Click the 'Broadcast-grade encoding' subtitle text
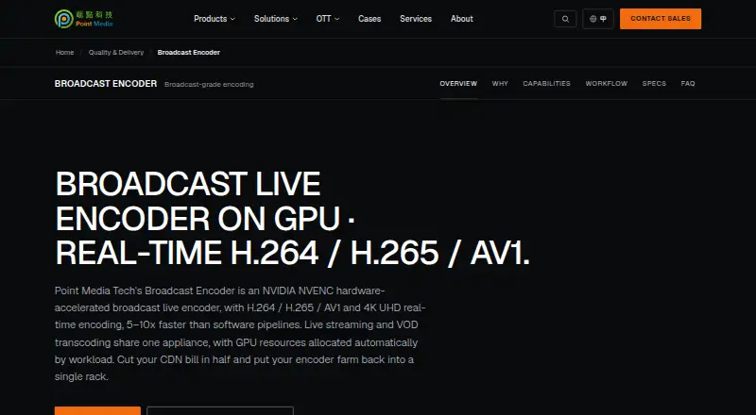The width and height of the screenshot is (756, 415). [x=209, y=84]
